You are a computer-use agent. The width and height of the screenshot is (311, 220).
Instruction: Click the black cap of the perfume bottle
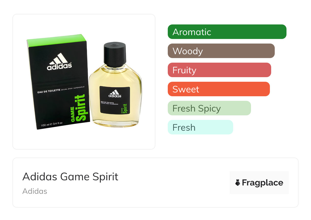click(x=115, y=54)
